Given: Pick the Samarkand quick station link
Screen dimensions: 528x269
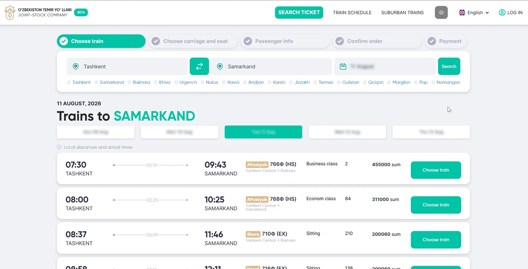Looking at the screenshot, I should tap(112, 82).
